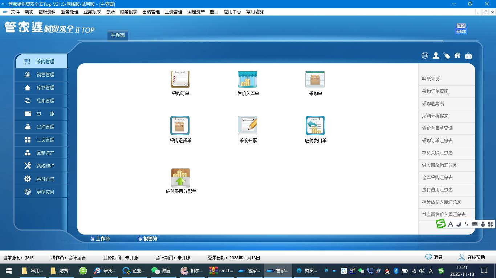Select 销售管理 in the sidebar

pos(41,75)
